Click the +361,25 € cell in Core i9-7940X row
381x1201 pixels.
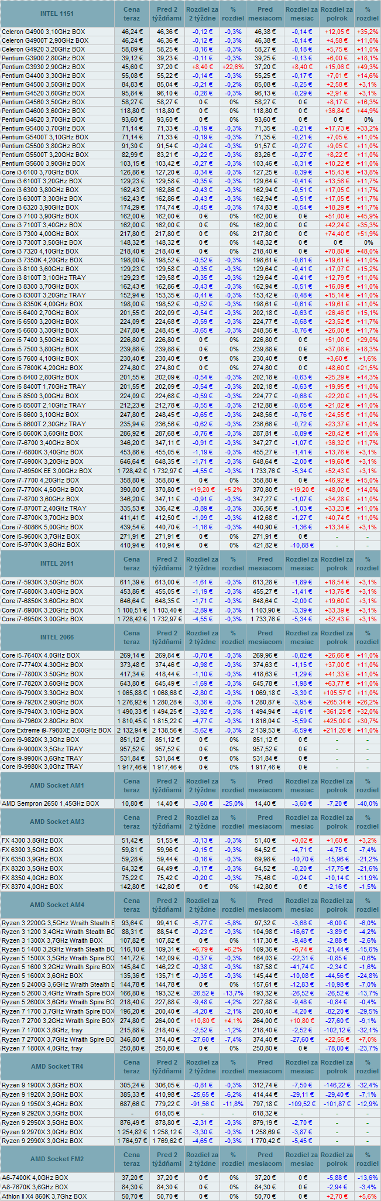337,711
